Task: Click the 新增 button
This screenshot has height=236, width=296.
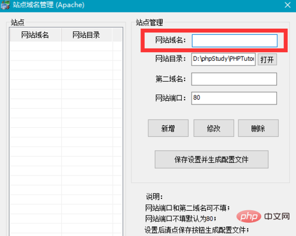Action: click(168, 129)
